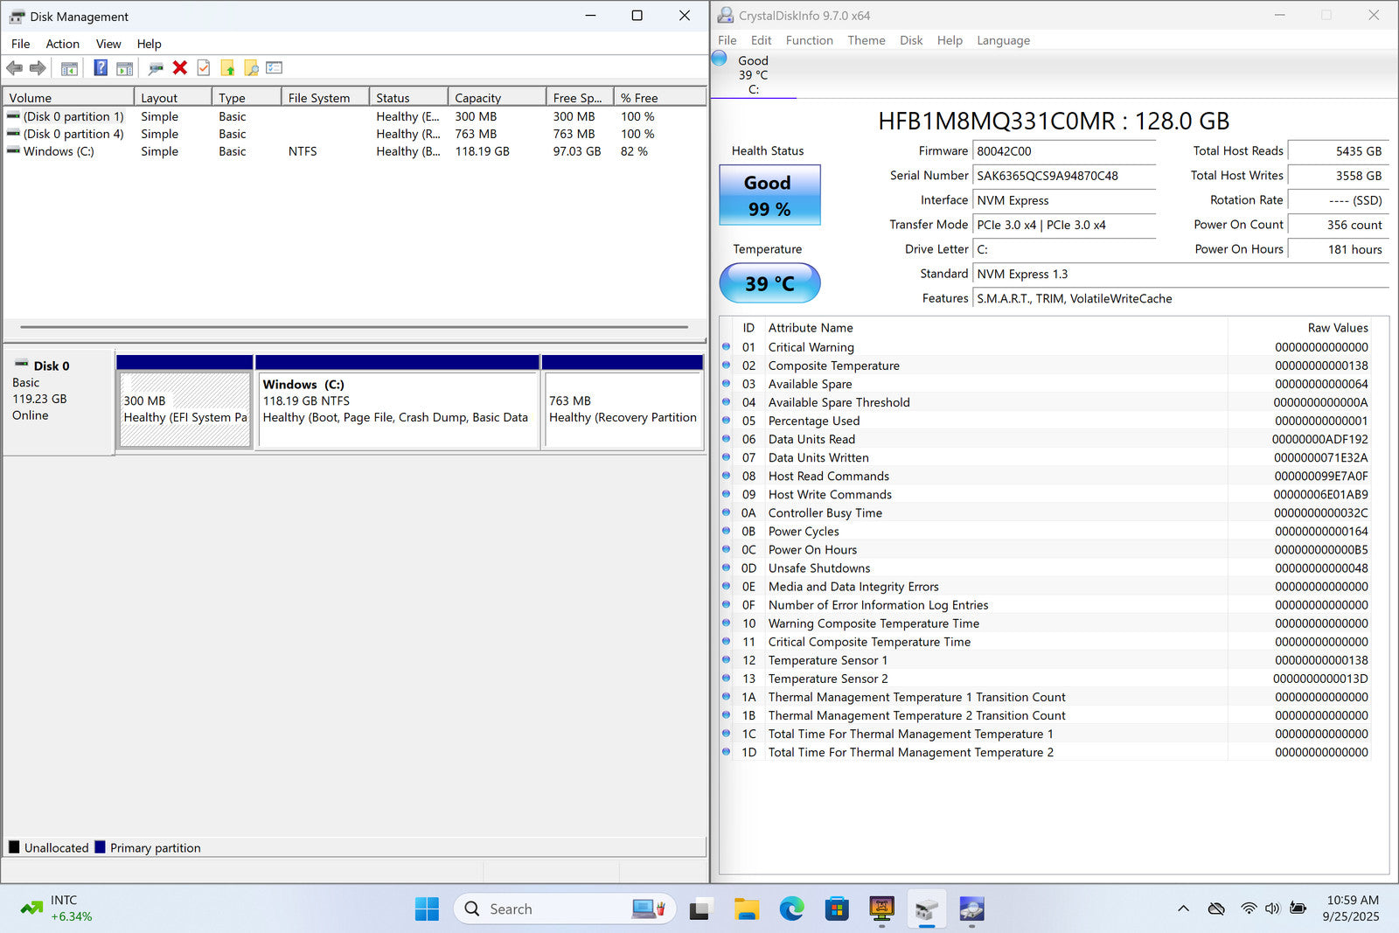Expand the system tray hidden icons chevron

pyautogui.click(x=1183, y=909)
